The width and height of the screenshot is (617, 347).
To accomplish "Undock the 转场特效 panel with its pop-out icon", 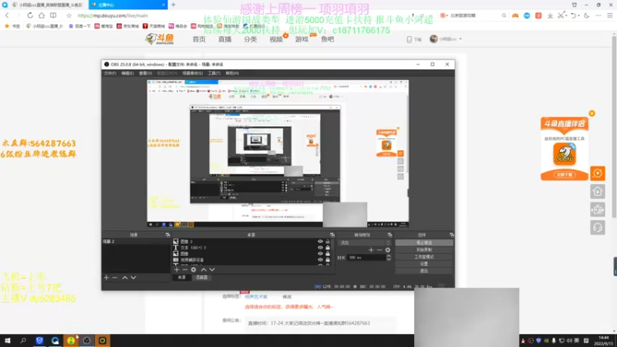I will coord(389,235).
